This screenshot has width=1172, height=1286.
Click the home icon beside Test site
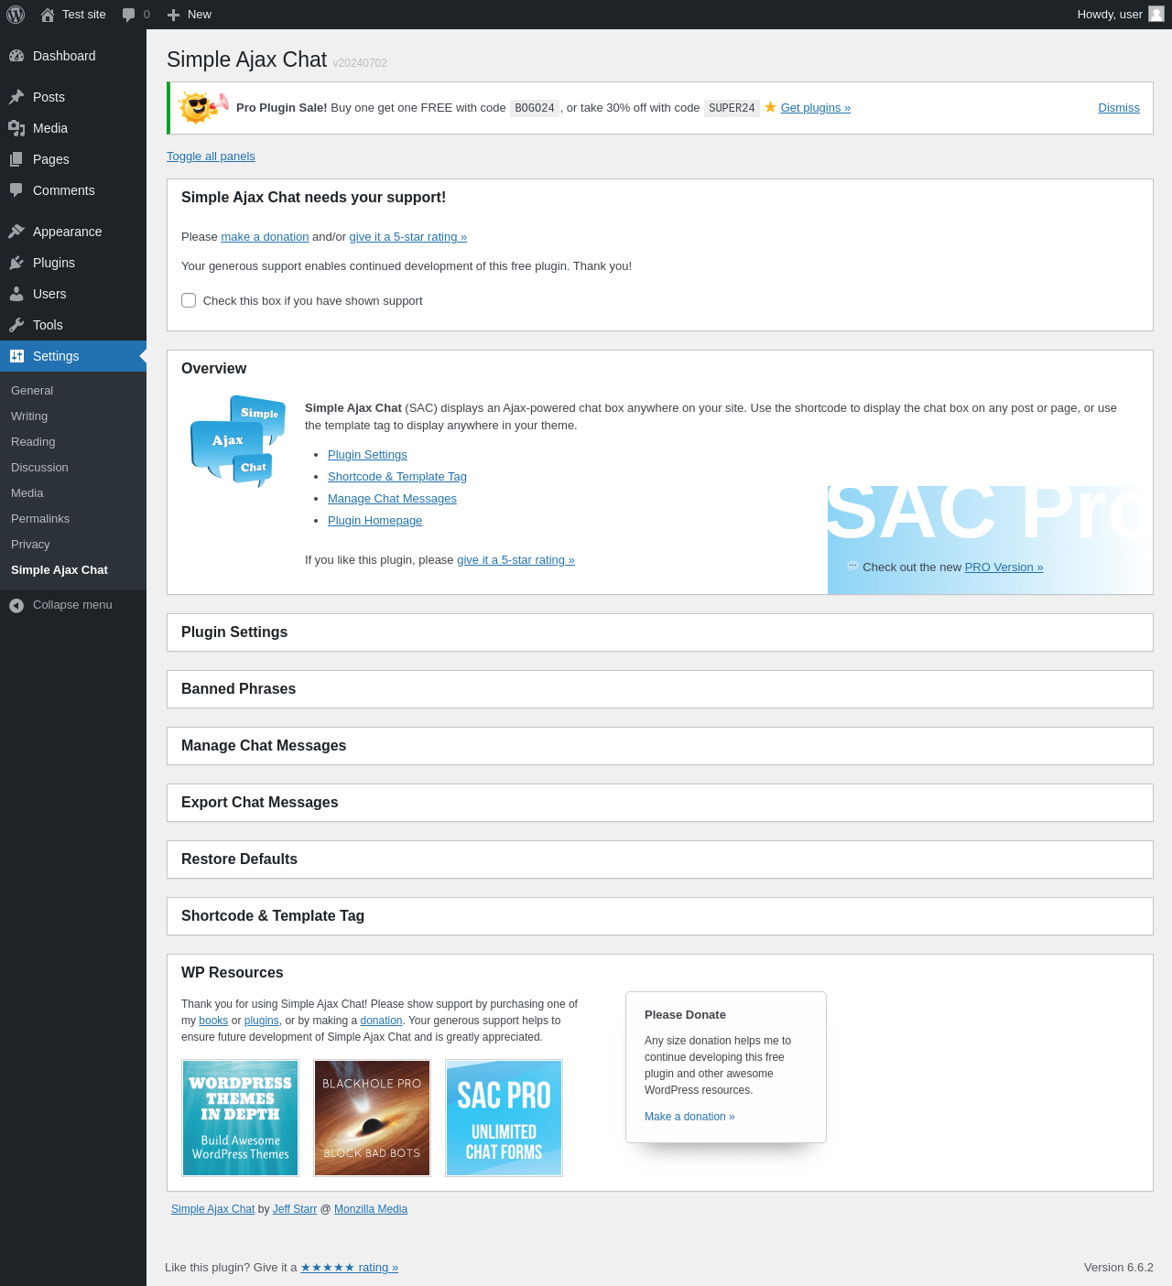[x=48, y=15]
